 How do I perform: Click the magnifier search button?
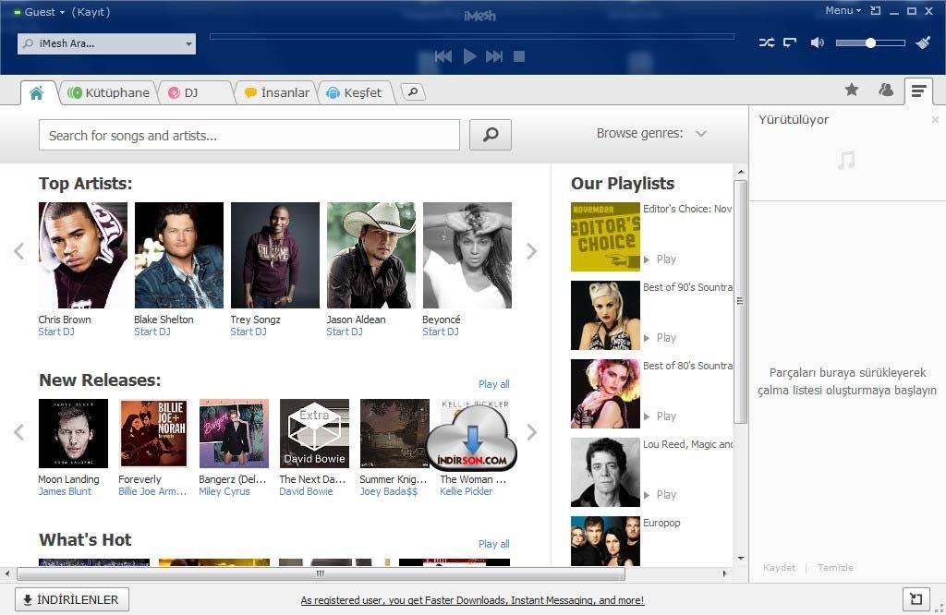(x=491, y=135)
